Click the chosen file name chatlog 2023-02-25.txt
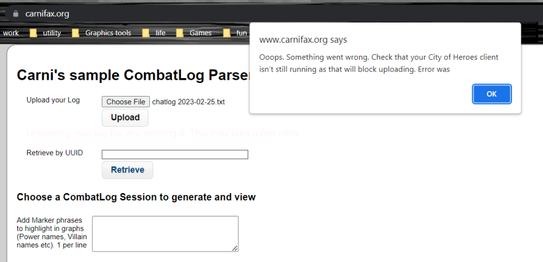Image resolution: width=543 pixels, height=262 pixels. [x=188, y=102]
